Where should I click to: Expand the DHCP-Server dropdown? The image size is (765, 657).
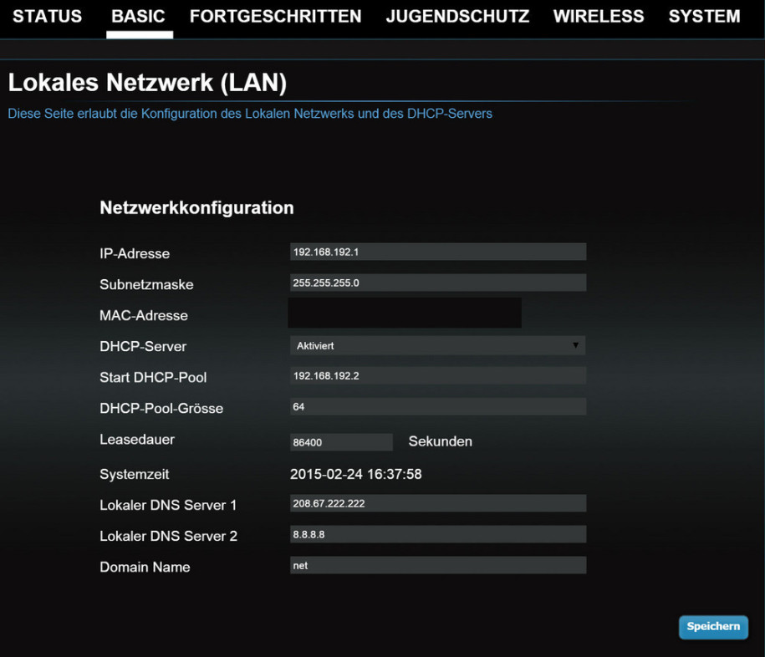437,345
